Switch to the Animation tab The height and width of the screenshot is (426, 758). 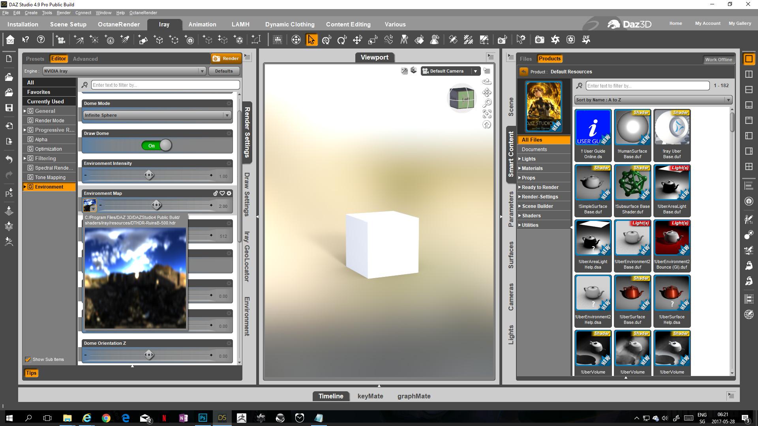point(202,24)
